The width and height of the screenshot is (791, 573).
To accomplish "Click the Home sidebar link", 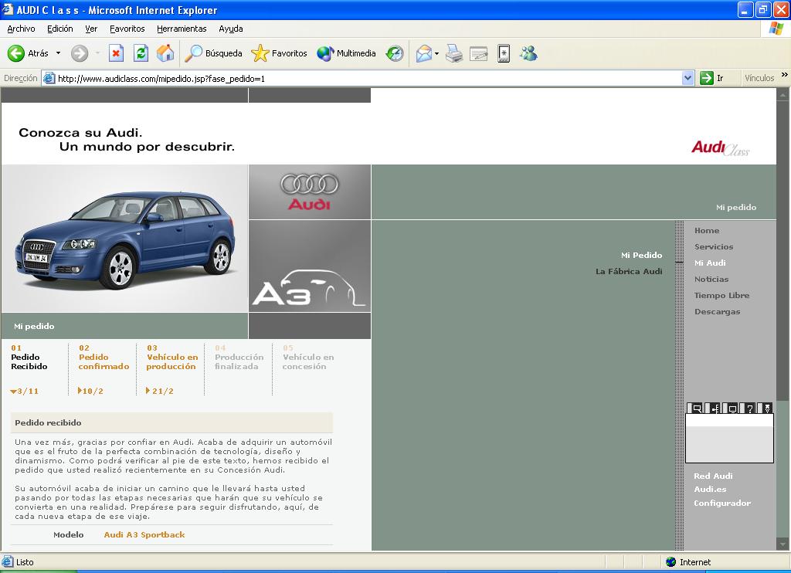I will (707, 230).
